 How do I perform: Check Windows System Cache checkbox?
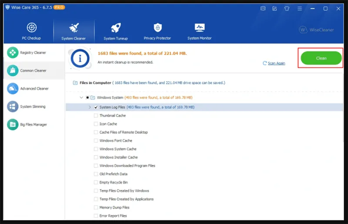[x=96, y=149]
